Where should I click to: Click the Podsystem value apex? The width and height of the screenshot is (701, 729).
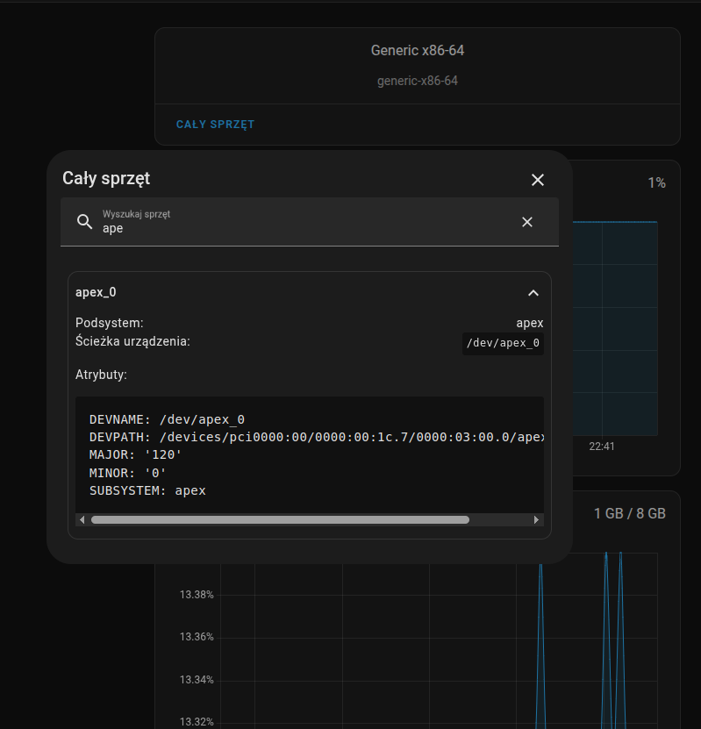(x=529, y=323)
